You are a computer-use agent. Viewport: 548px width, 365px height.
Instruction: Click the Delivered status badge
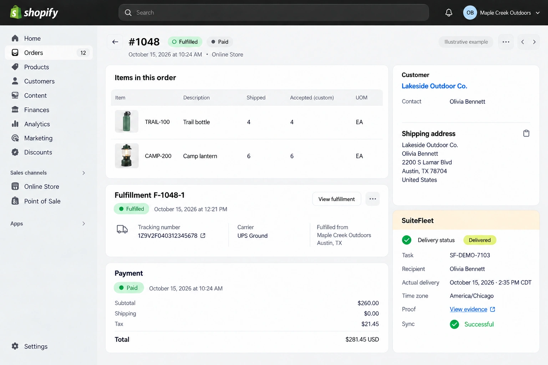[479, 240]
